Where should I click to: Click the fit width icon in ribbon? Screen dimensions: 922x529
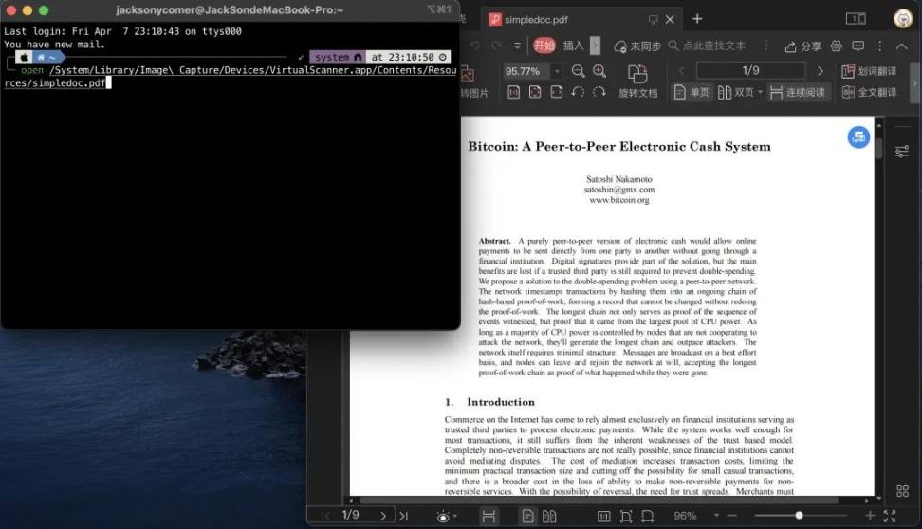click(x=556, y=92)
